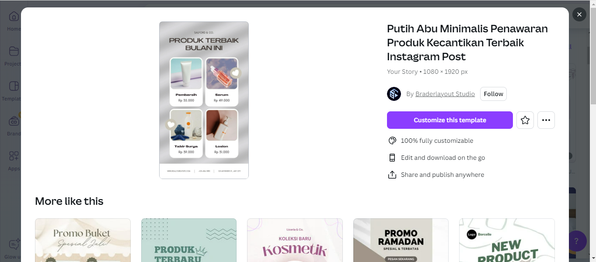Select the Promo Buket Spesial template thumbnail
The image size is (596, 262).
[x=83, y=240]
